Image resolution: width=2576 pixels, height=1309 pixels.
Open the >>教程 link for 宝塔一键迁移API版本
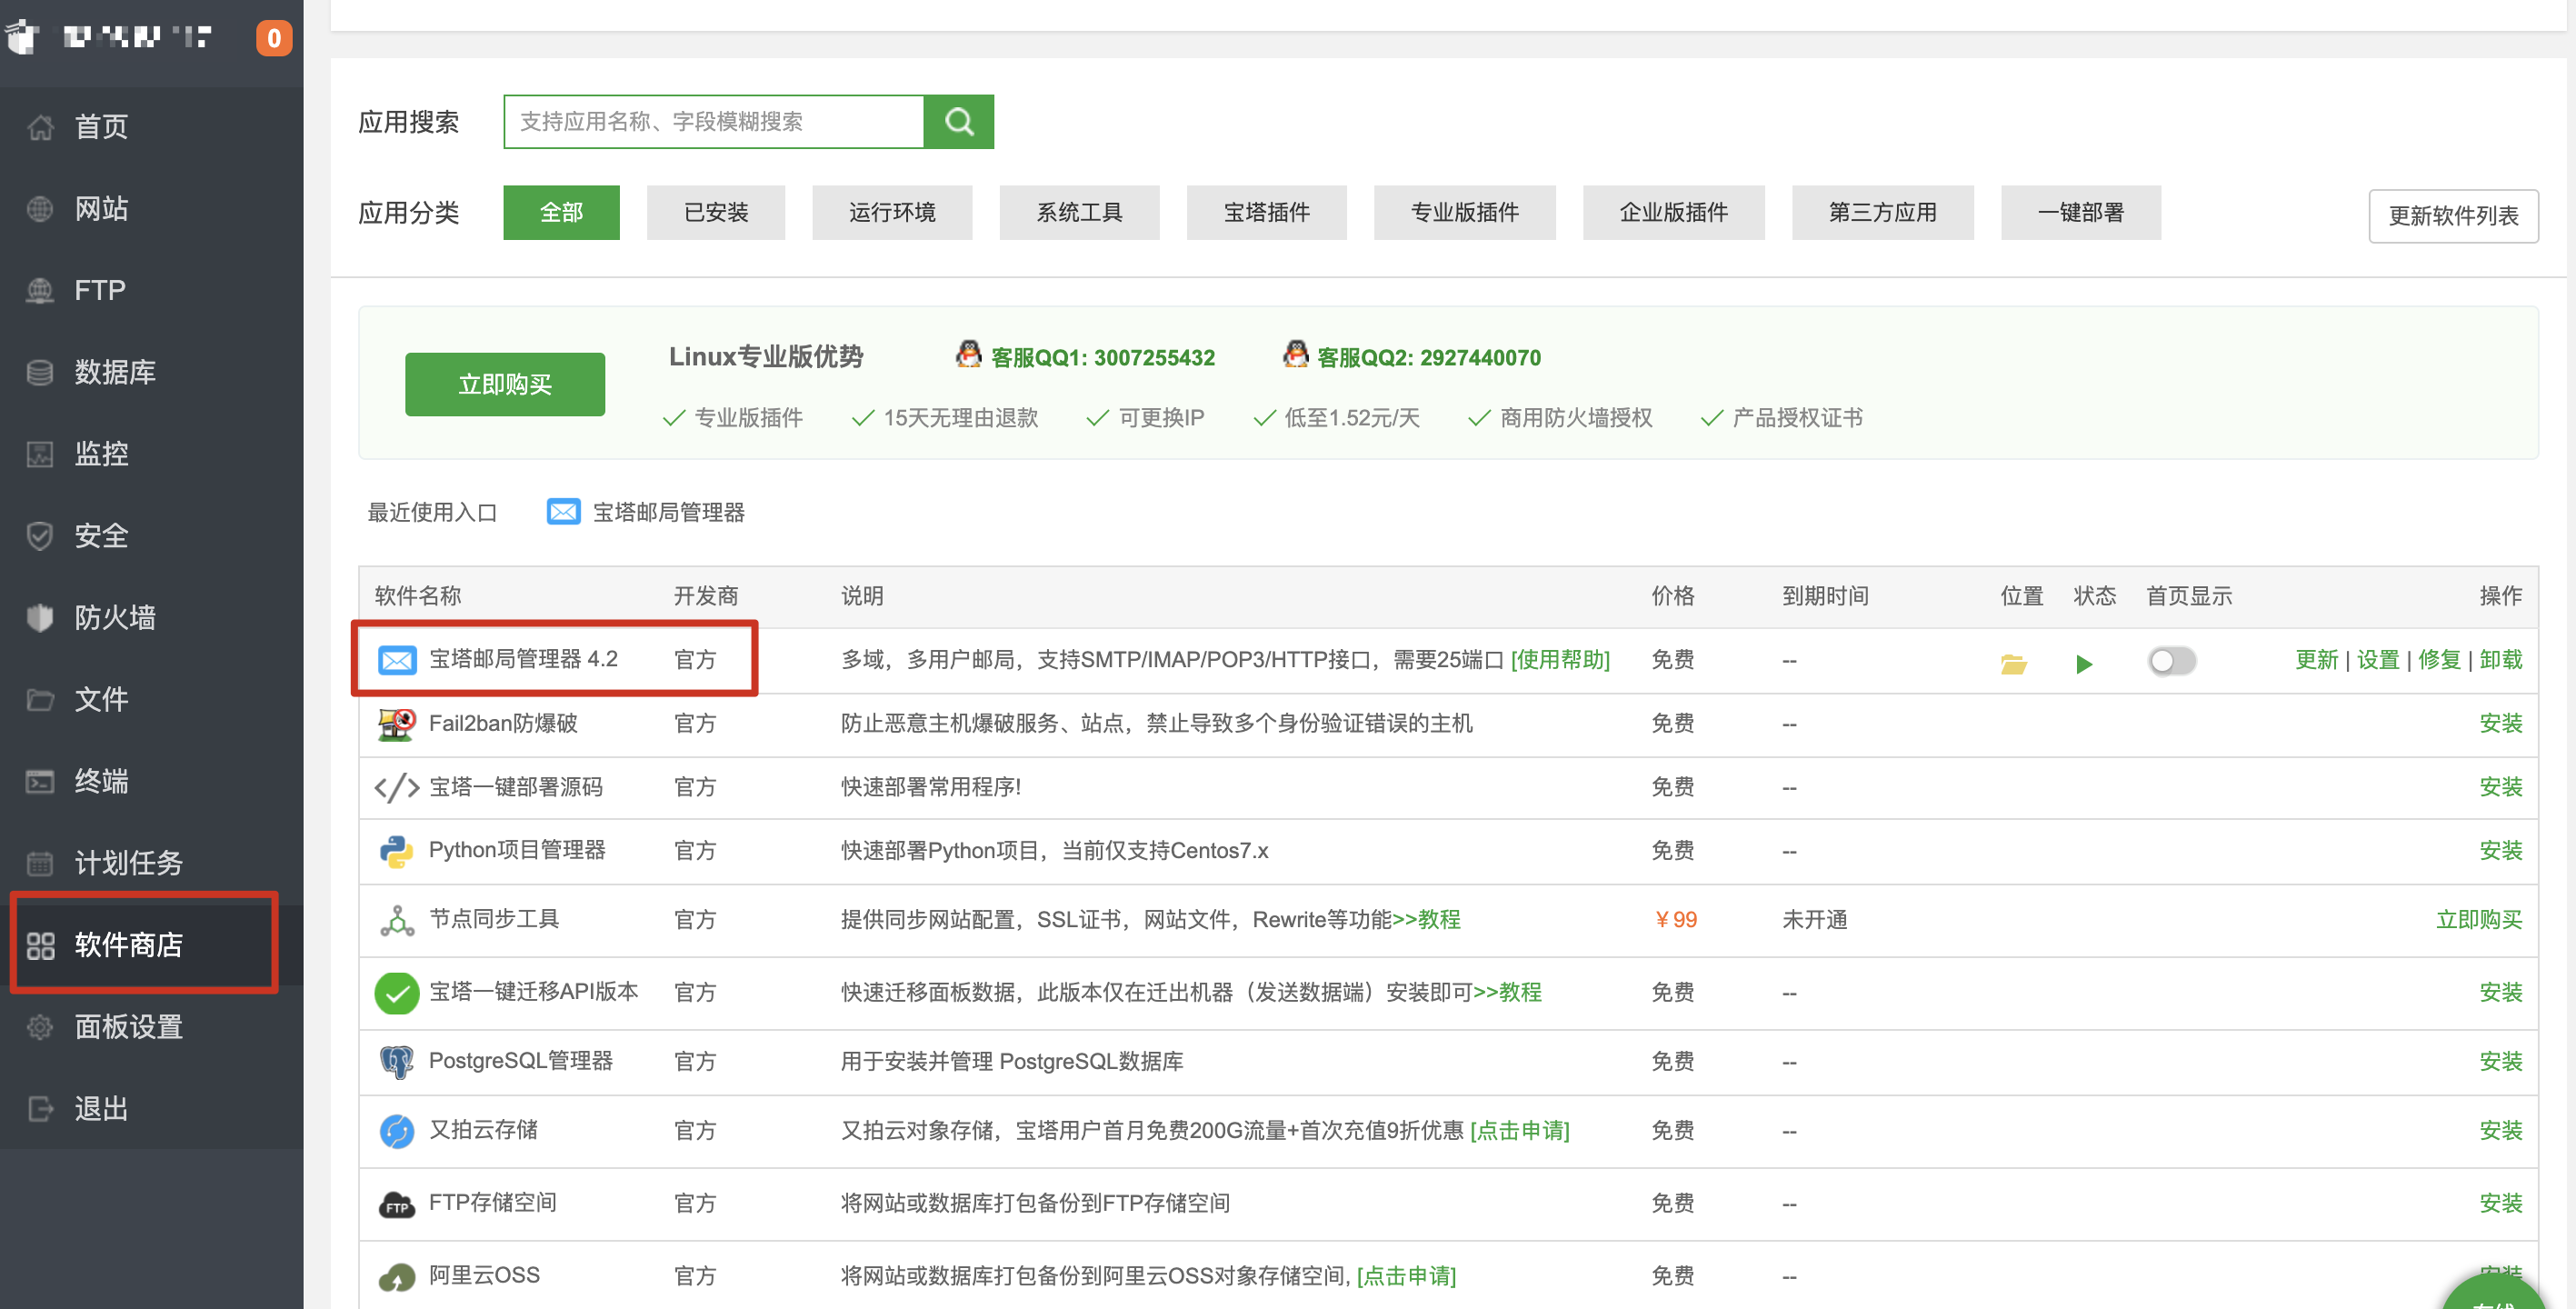pyautogui.click(x=1507, y=993)
